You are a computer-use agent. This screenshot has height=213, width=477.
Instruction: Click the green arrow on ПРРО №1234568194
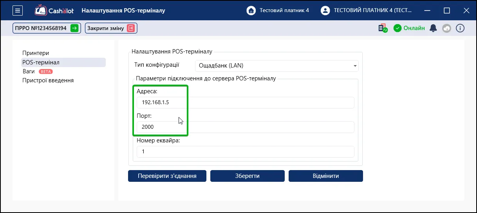pos(74,28)
